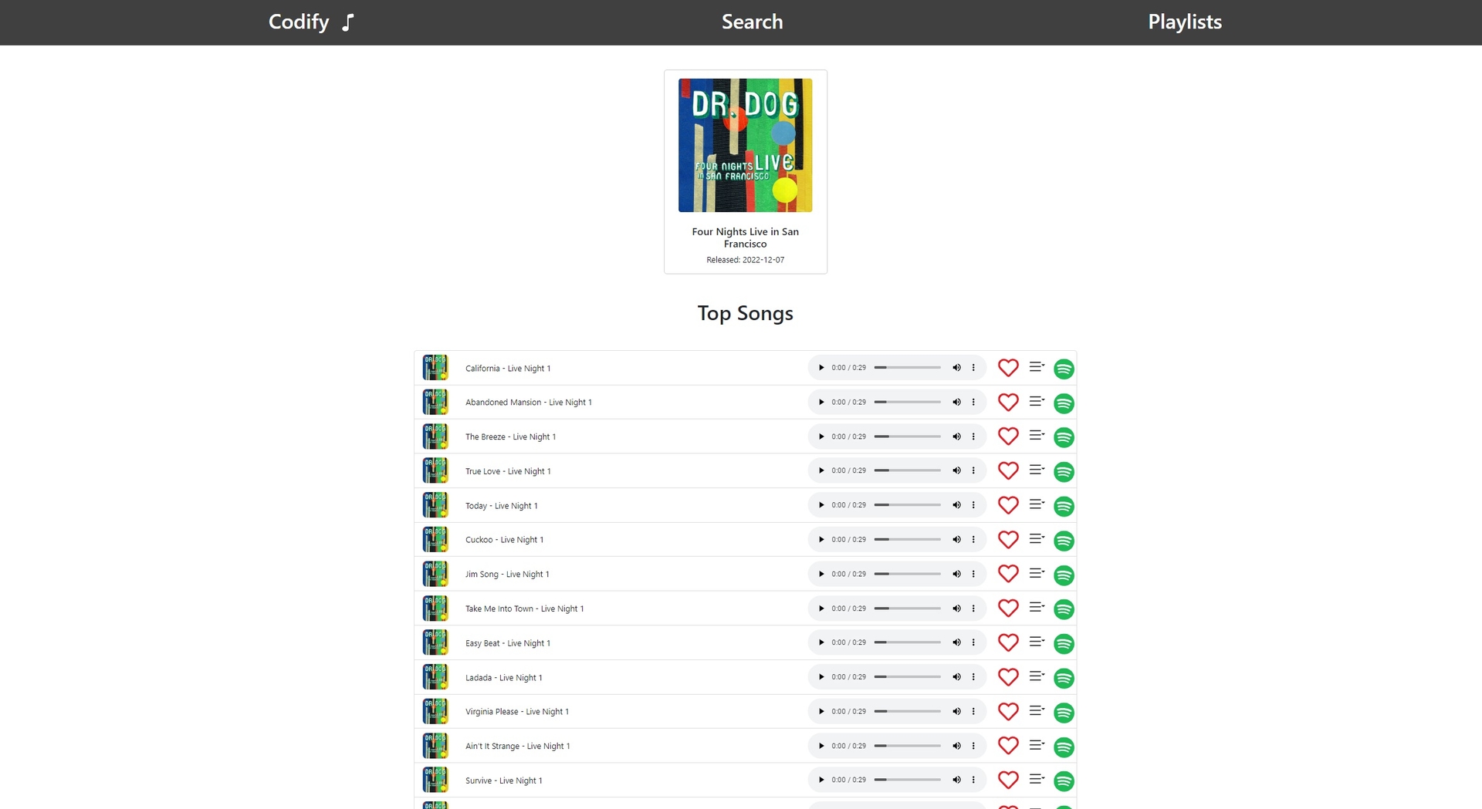Like the Survive - Live Night 1 song

point(1008,780)
